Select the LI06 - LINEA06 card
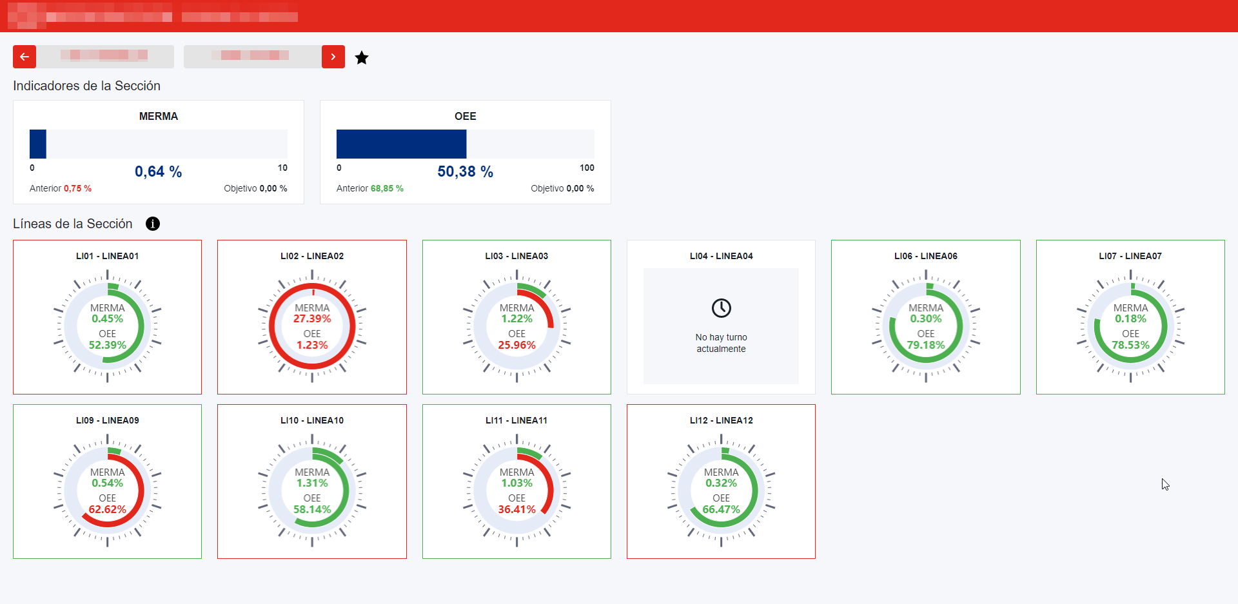Screen dimensions: 1238x604 coord(926,317)
